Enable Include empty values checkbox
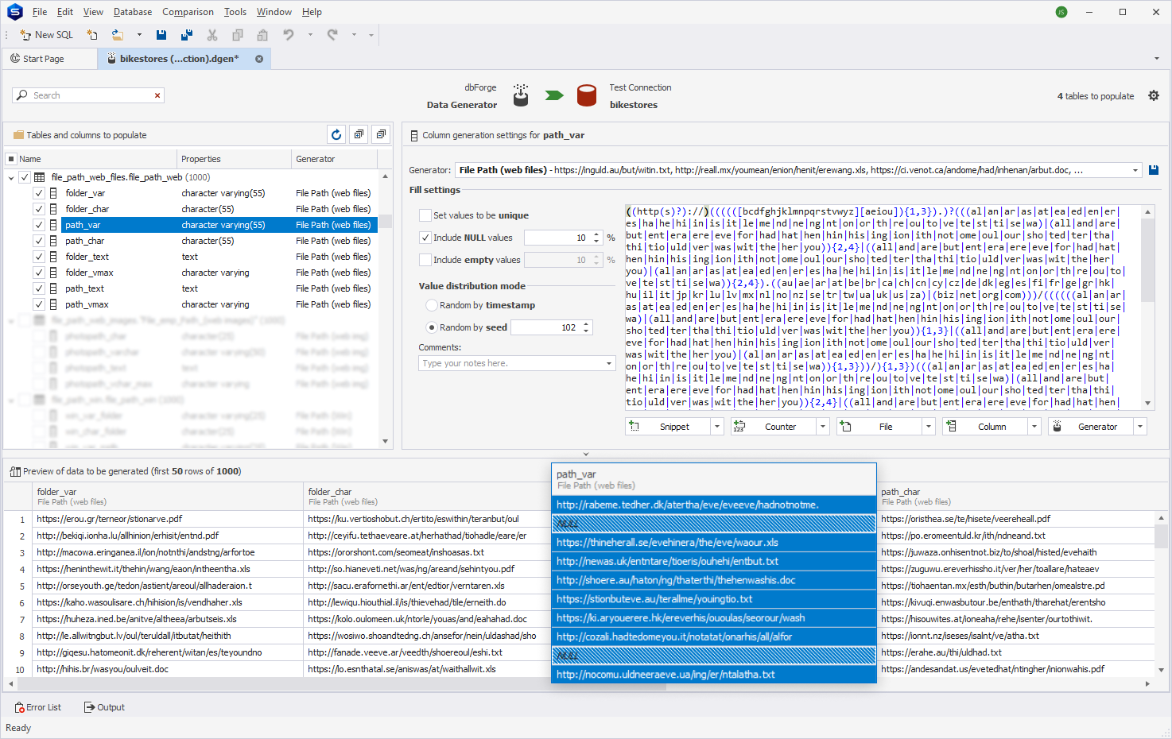The image size is (1172, 739). (x=425, y=260)
